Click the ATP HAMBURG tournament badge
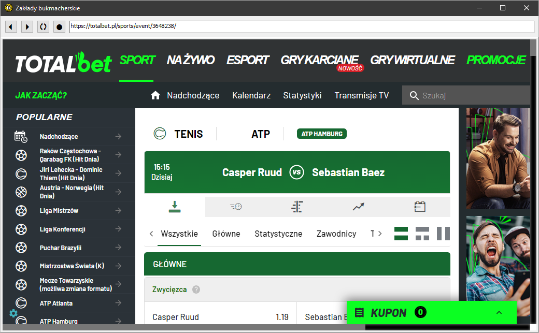The width and height of the screenshot is (539, 333). (321, 134)
